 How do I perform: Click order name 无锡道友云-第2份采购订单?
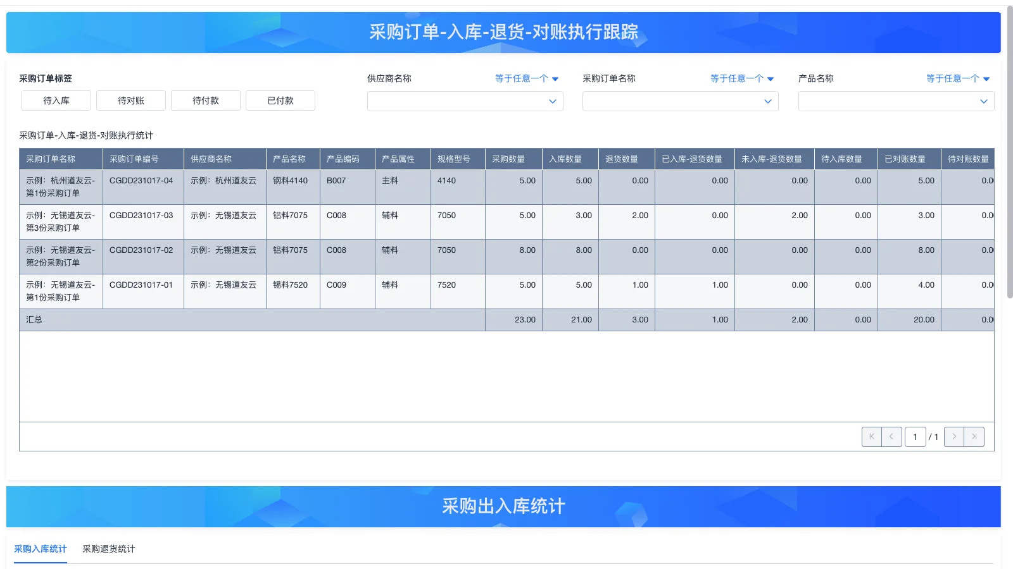[61, 257]
